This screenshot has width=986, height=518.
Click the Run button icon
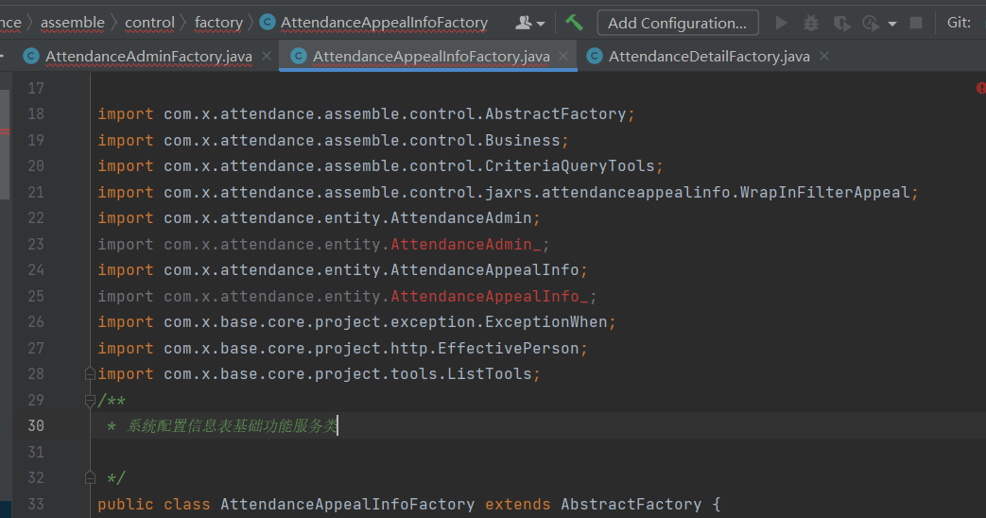pyautogui.click(x=781, y=23)
